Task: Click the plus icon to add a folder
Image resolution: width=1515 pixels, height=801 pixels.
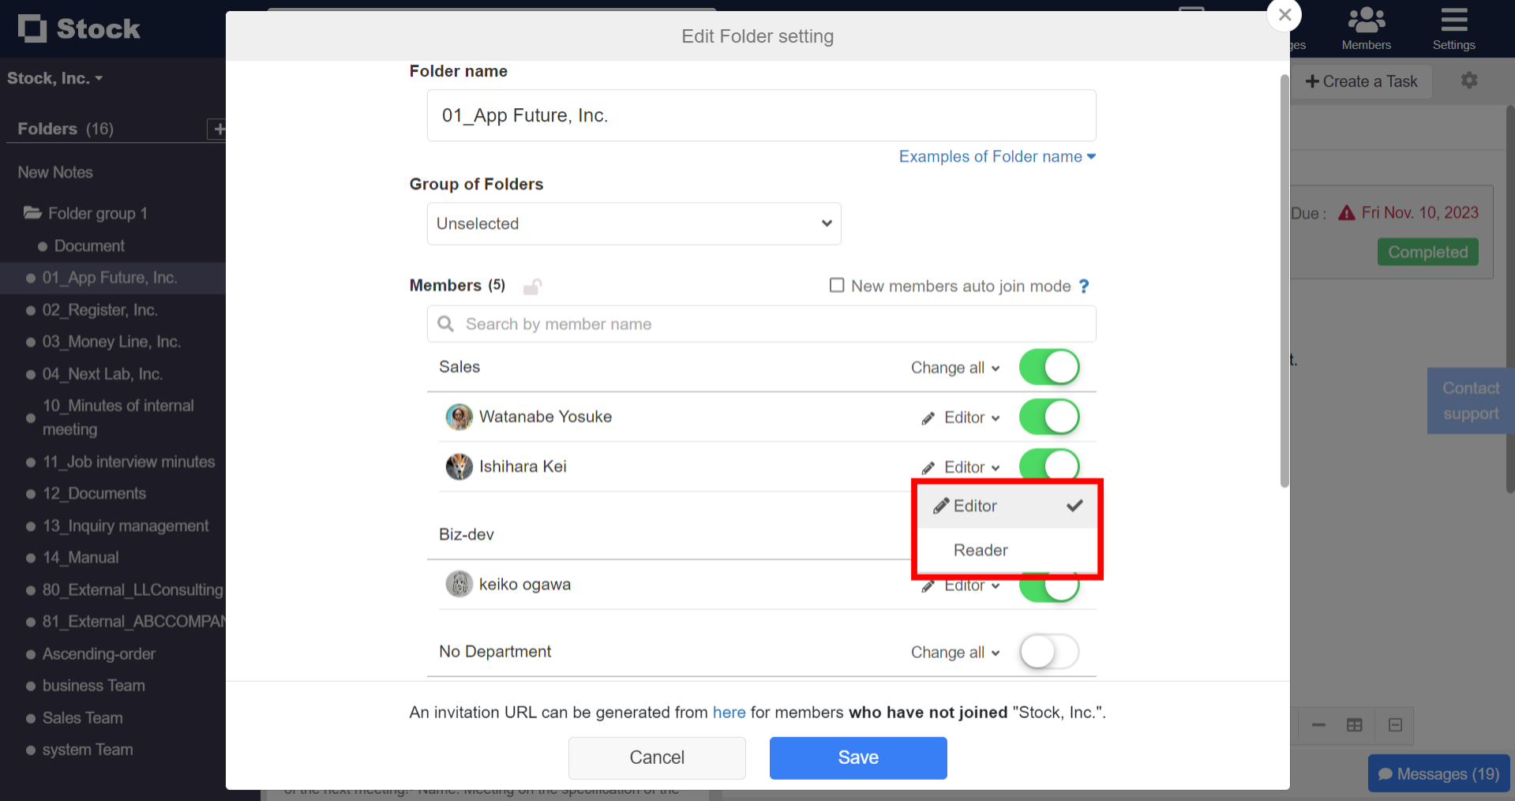Action: point(218,129)
